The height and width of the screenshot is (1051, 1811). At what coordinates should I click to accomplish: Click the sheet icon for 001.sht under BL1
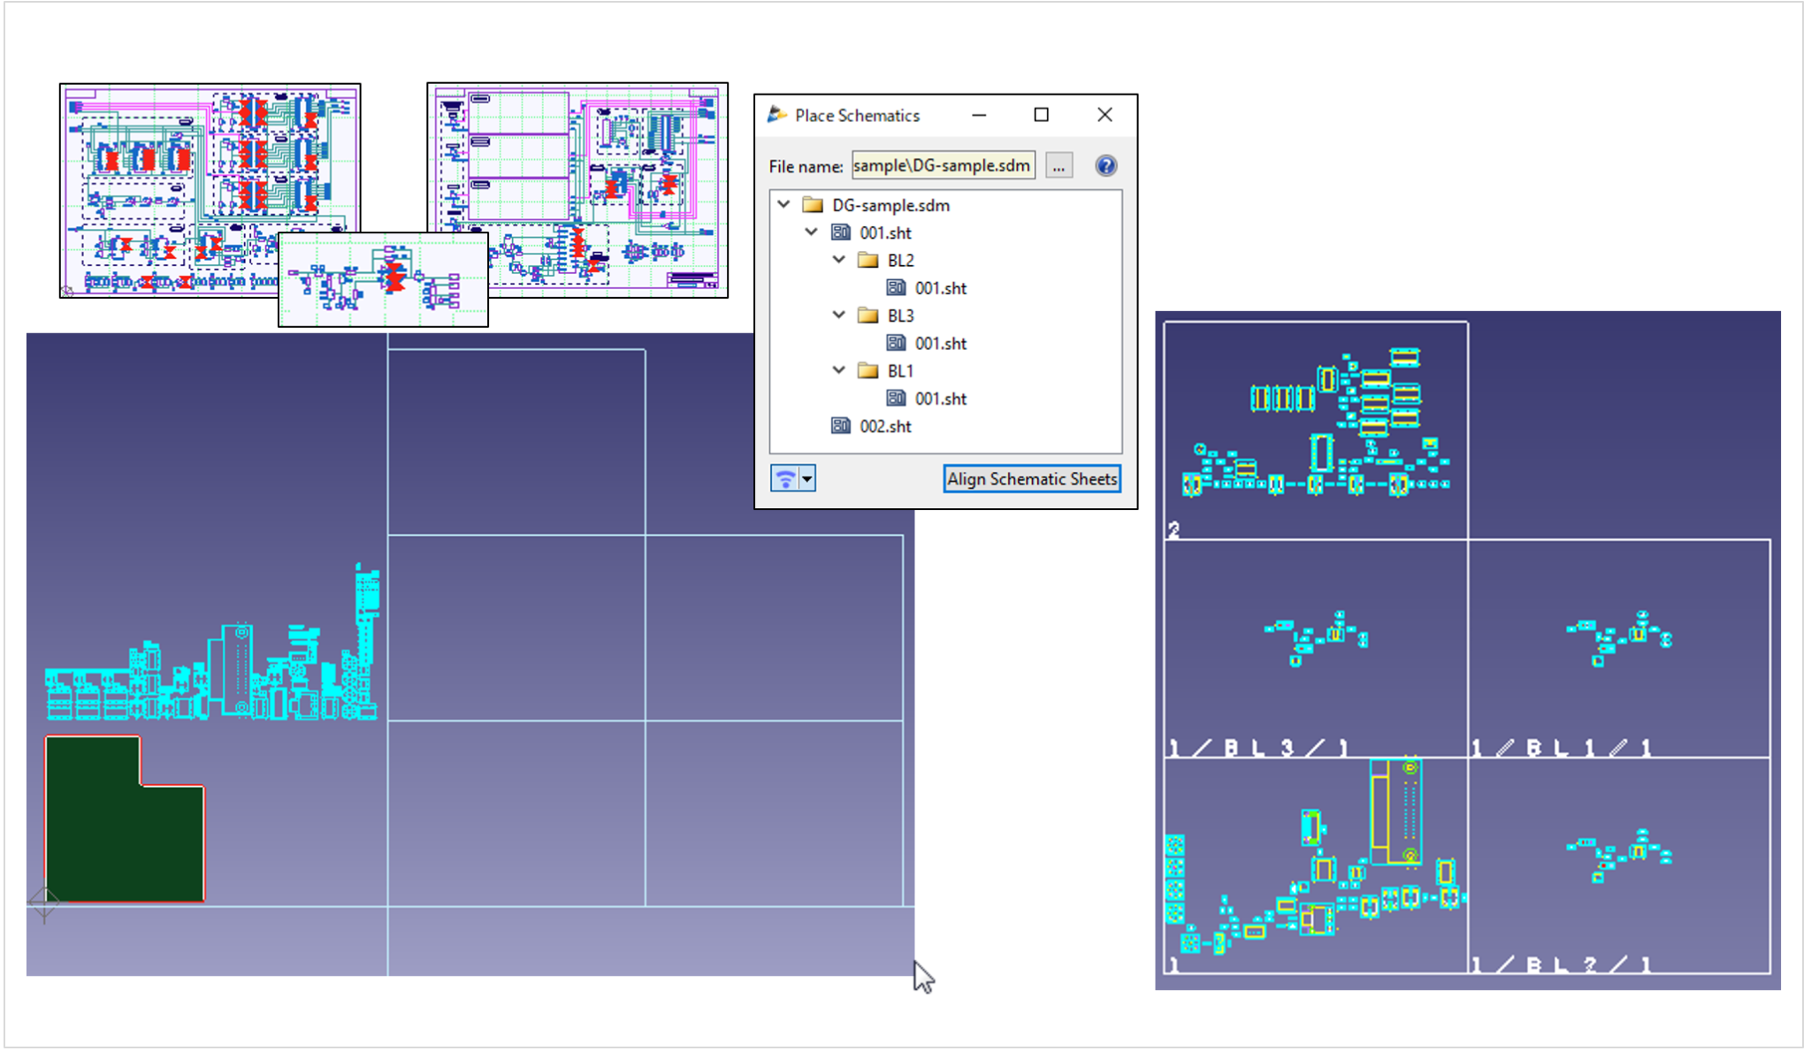tap(896, 399)
